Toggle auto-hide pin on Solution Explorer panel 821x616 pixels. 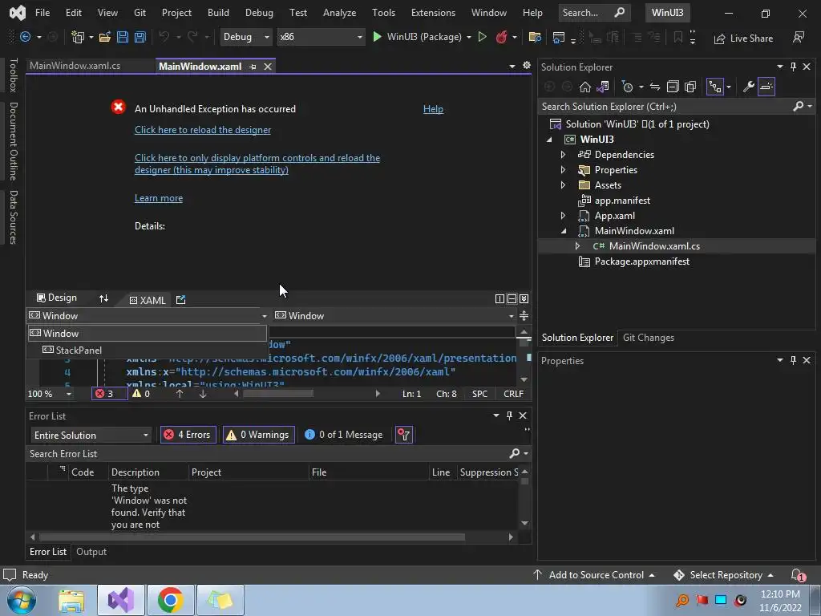tap(793, 67)
